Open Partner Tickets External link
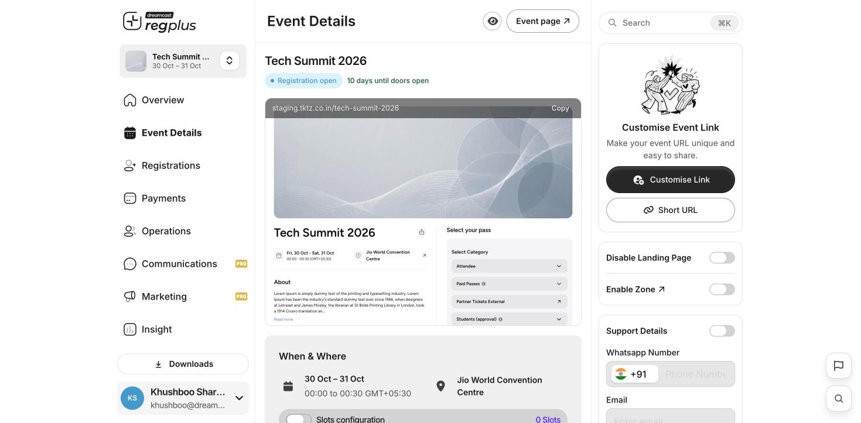 510,301
